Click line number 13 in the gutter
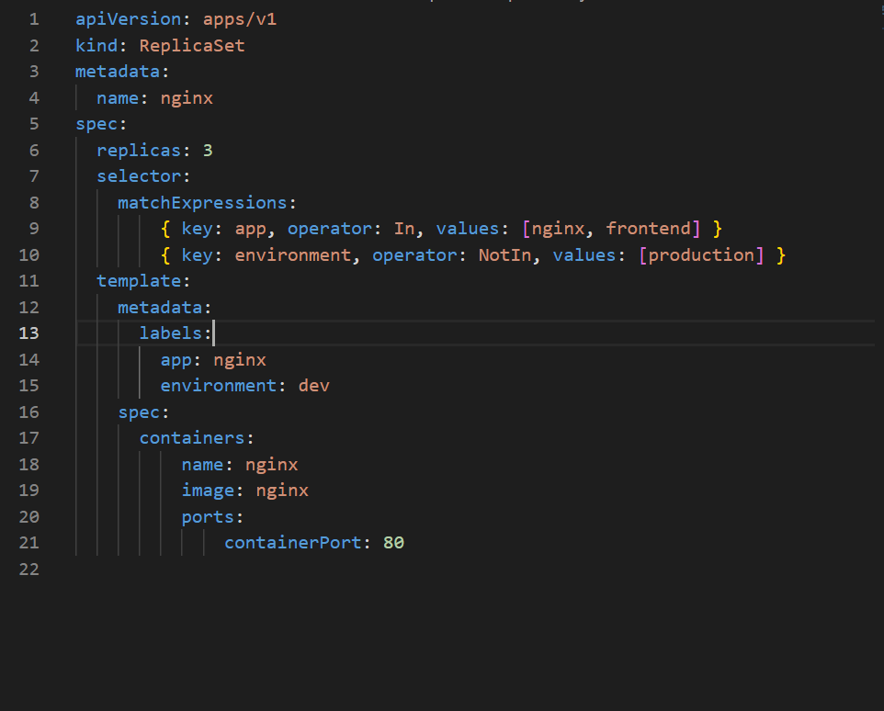 tap(28, 333)
